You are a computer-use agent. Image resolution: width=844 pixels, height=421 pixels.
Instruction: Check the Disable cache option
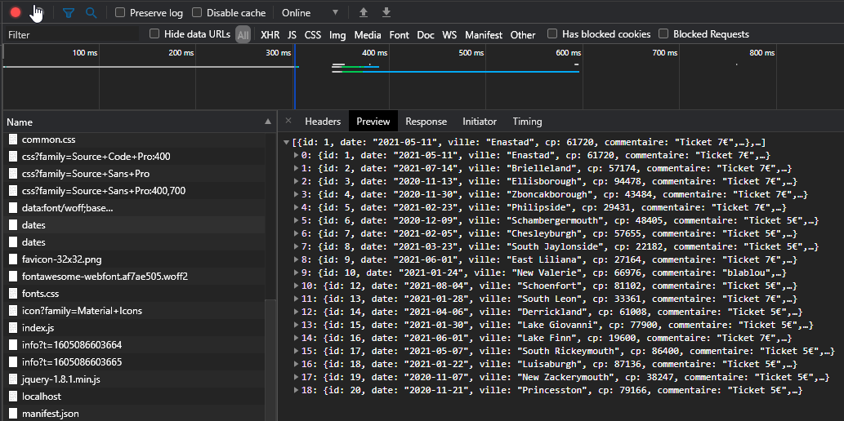coord(197,13)
